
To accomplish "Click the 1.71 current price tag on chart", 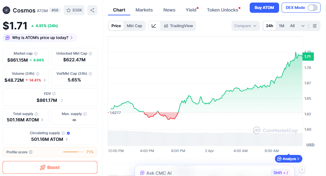I will [308, 57].
